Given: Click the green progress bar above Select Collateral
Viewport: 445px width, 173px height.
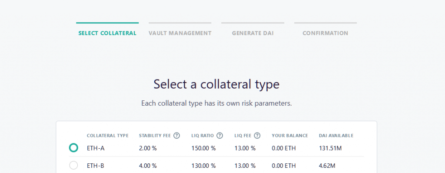Looking at the screenshot, I should click(107, 23).
